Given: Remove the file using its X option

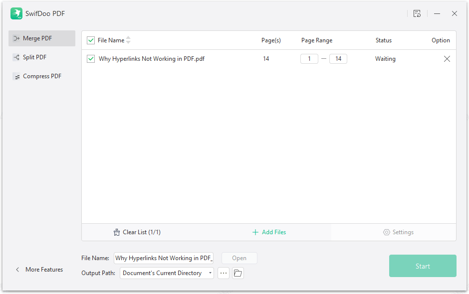Looking at the screenshot, I should 447,59.
